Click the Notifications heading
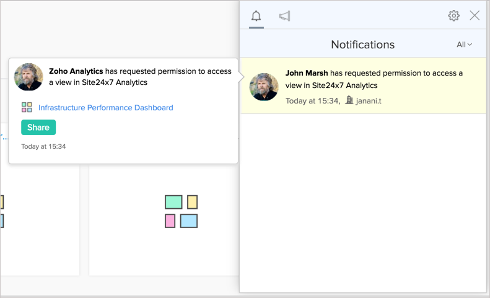490x298 pixels. coord(362,45)
